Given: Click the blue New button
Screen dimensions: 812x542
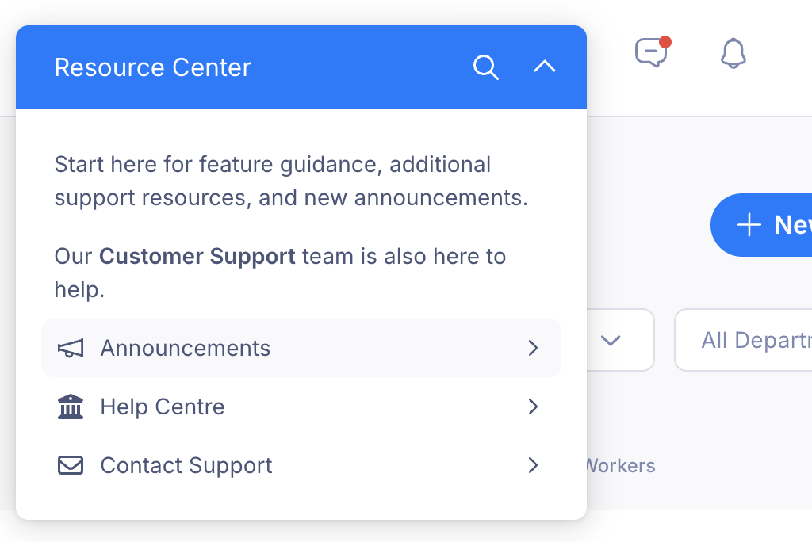Looking at the screenshot, I should click(761, 225).
